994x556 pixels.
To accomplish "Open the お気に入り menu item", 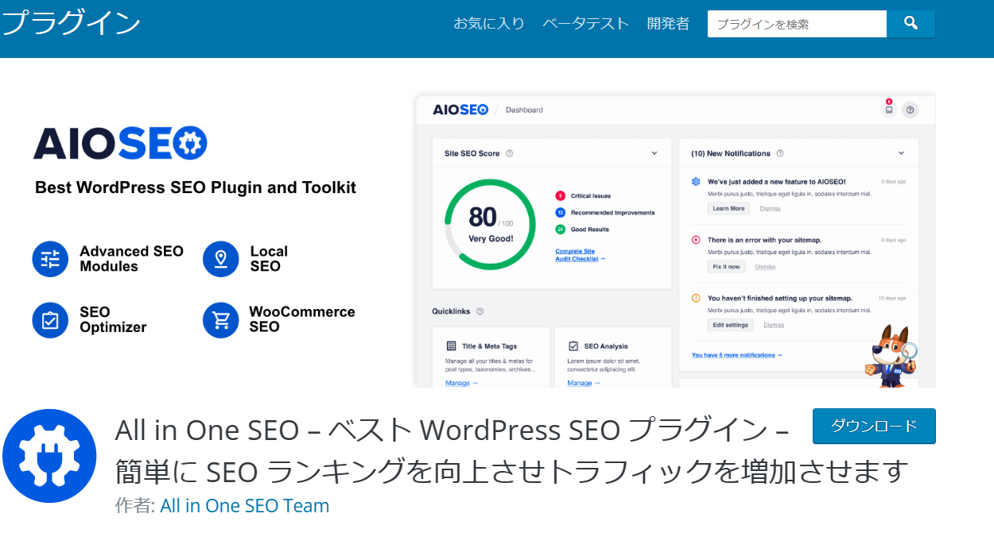I will (x=489, y=24).
